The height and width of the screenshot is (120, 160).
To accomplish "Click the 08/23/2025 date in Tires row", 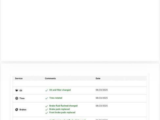I will pos(102,98).
